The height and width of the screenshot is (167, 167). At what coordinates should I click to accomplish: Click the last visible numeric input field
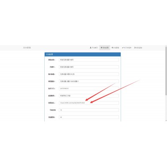pos(89,117)
